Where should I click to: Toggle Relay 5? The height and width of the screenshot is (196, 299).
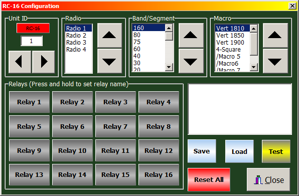coord(29,126)
